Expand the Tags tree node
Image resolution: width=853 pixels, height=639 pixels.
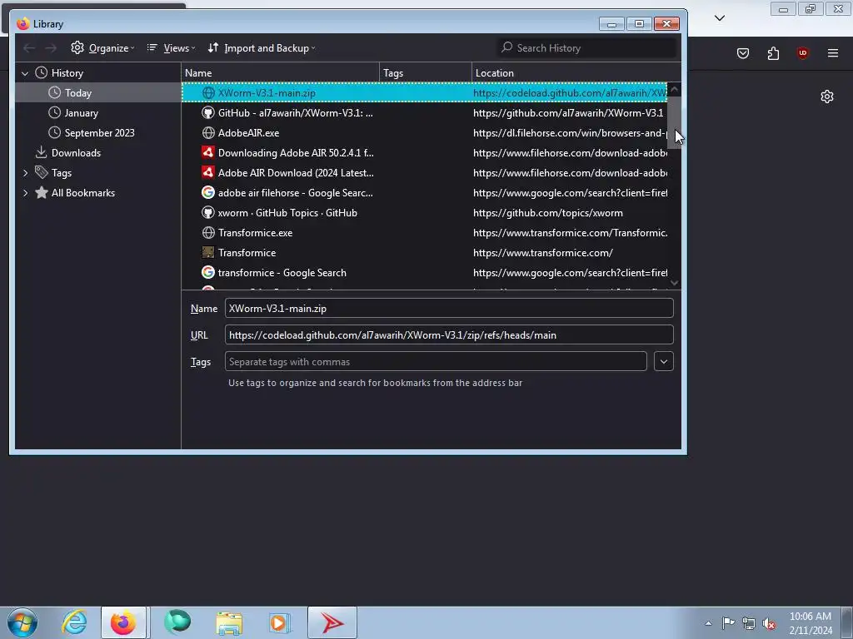(25, 173)
